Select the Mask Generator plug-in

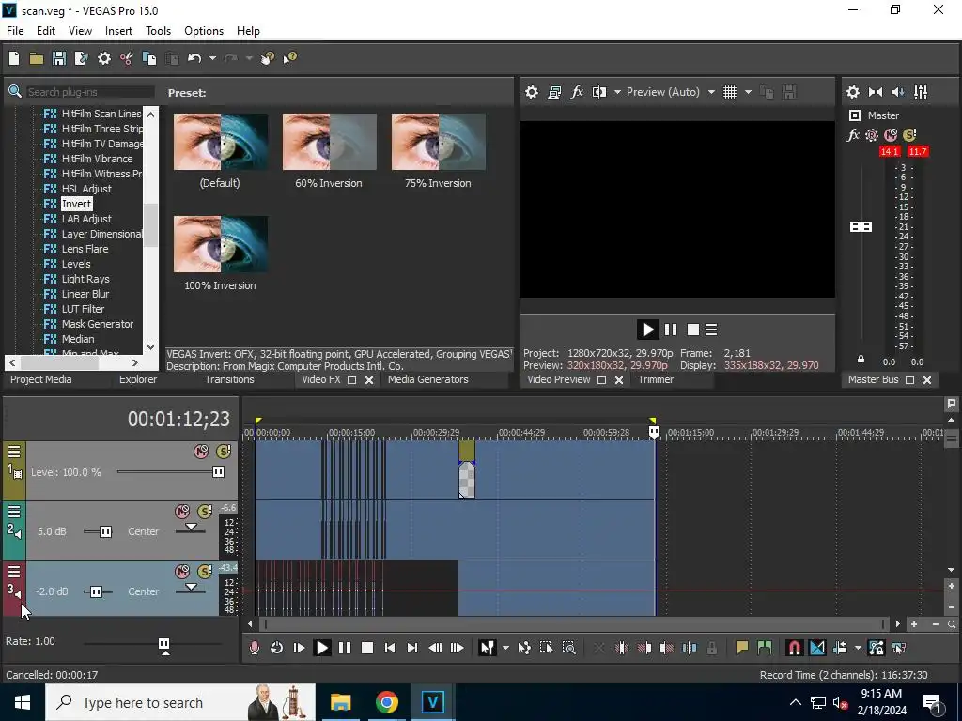coord(98,324)
